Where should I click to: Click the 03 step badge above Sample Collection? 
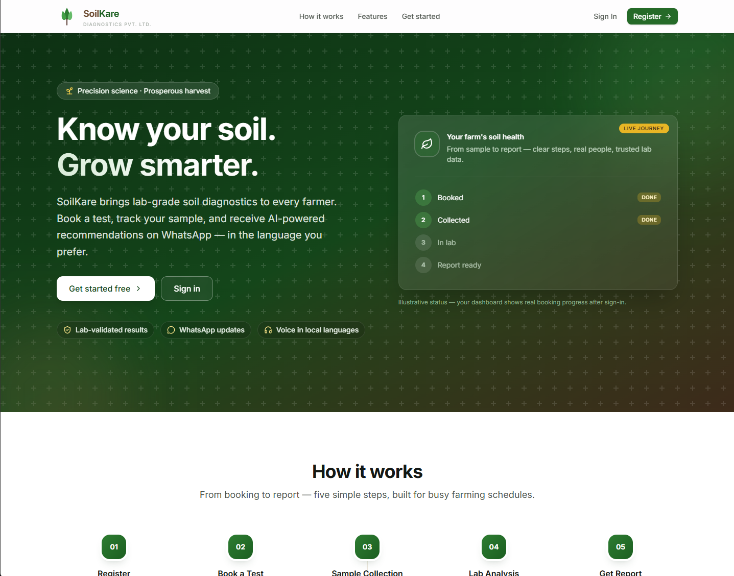(x=367, y=547)
